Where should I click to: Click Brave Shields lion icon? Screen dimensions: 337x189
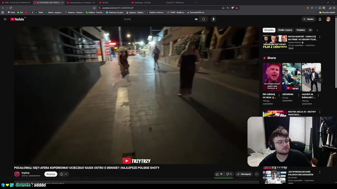232,8
